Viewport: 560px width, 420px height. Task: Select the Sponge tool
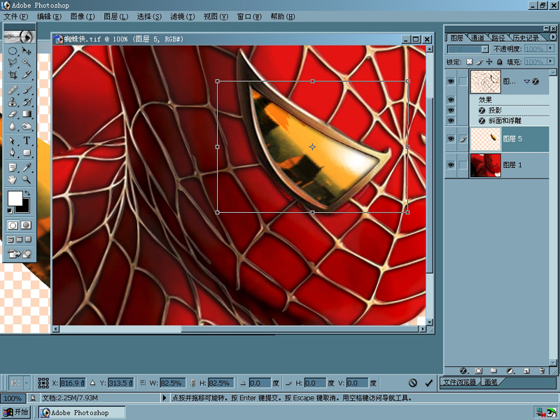point(27,126)
